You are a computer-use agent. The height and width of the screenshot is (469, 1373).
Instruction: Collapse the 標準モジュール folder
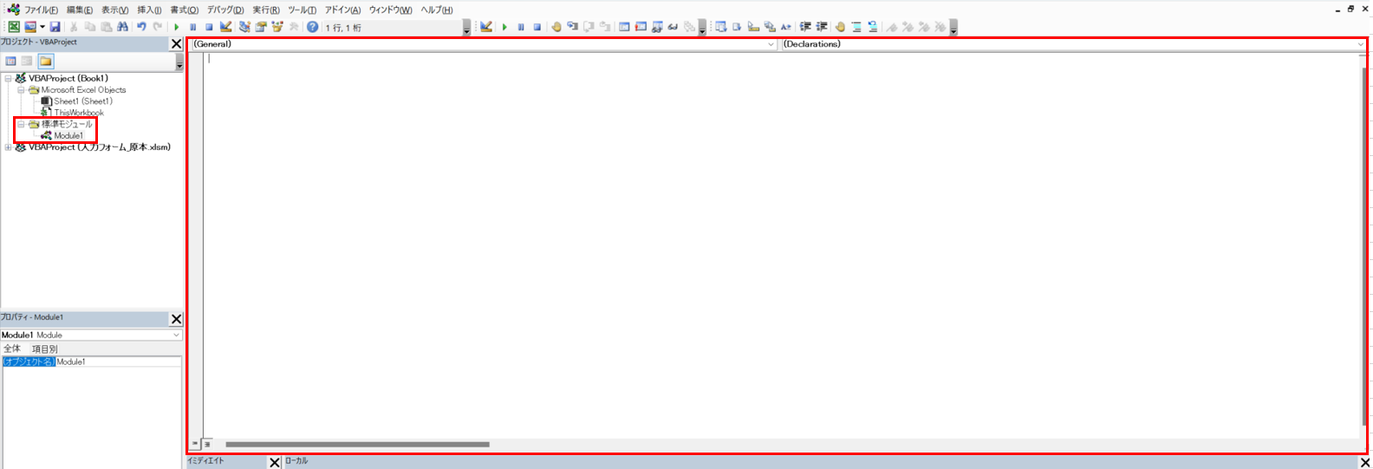(21, 124)
